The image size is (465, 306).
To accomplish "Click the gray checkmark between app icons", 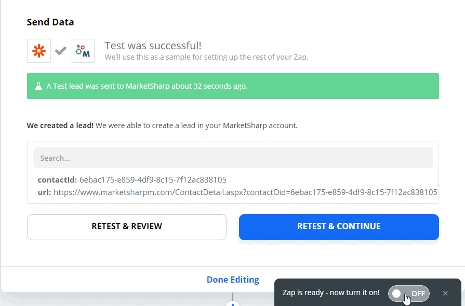I will tap(61, 51).
